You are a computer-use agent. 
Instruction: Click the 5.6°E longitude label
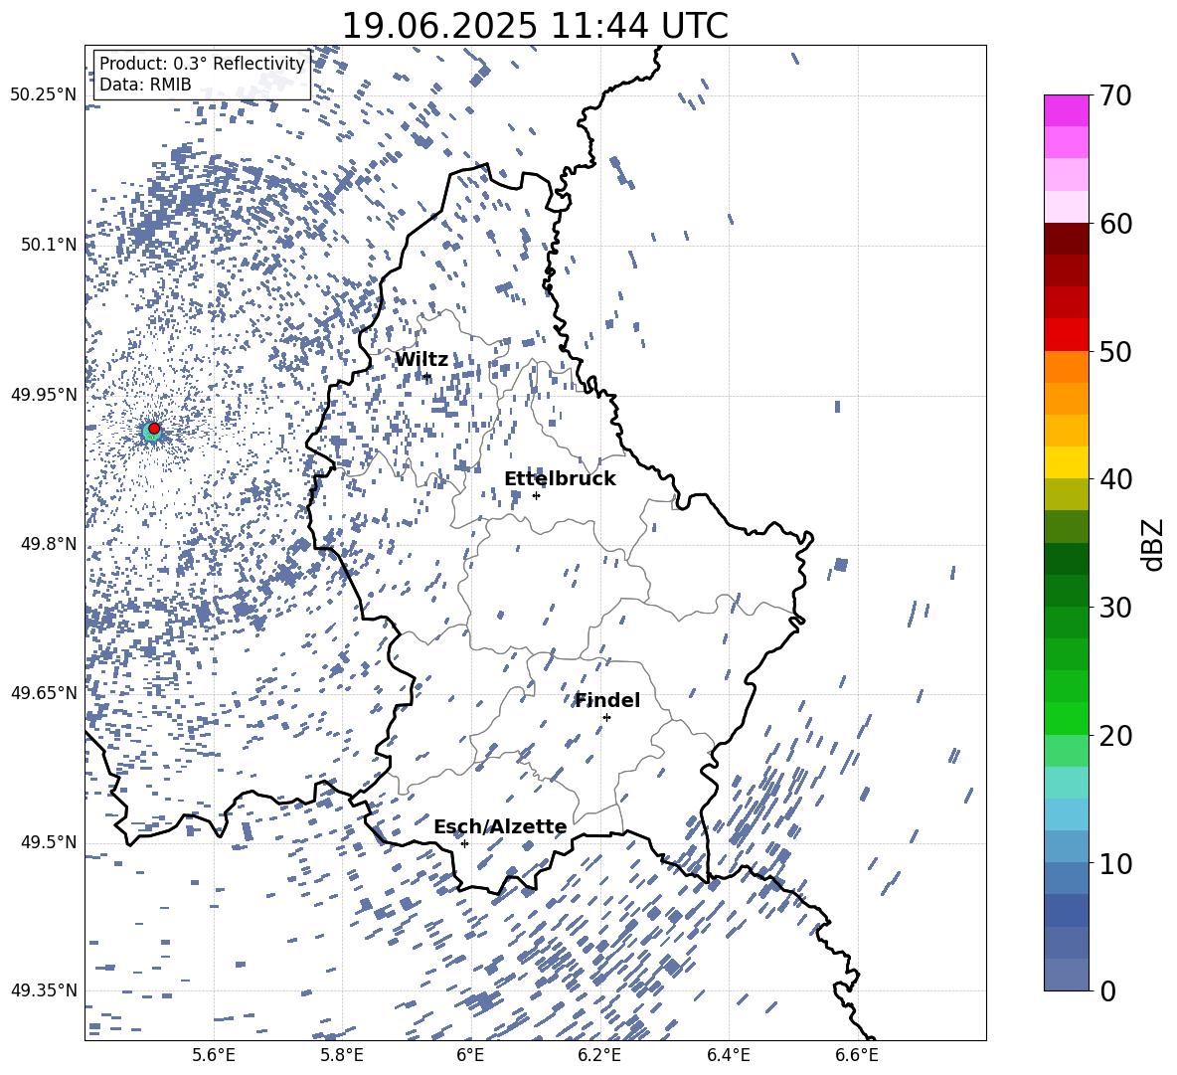[214, 1055]
